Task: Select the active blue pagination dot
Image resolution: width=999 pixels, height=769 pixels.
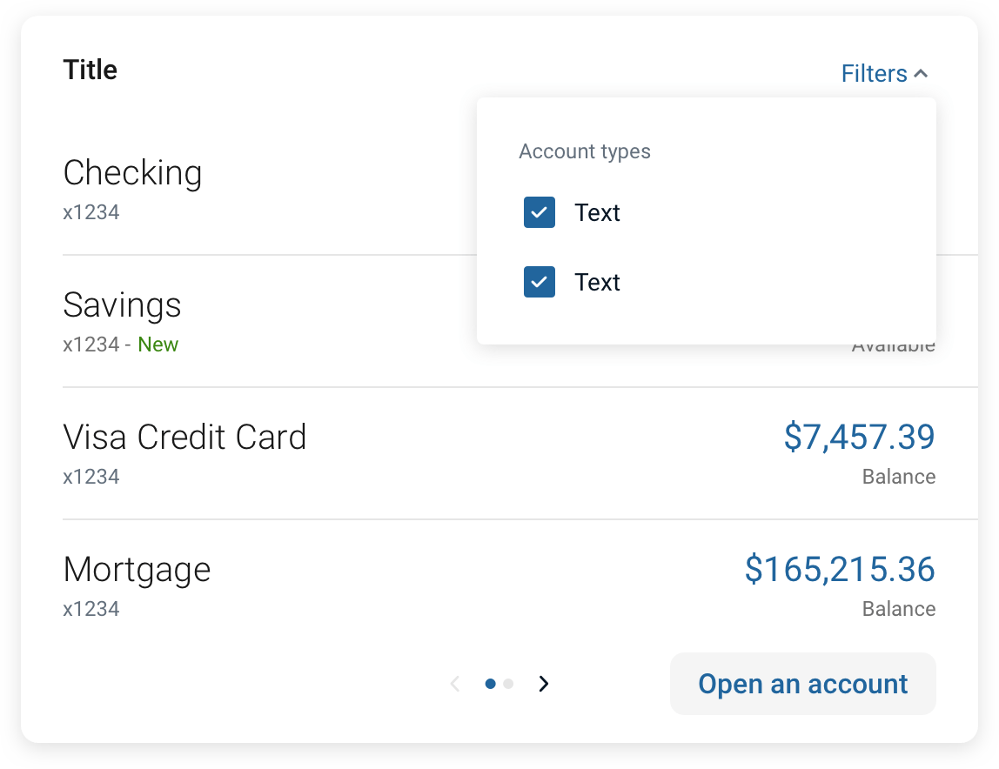Action: [491, 684]
